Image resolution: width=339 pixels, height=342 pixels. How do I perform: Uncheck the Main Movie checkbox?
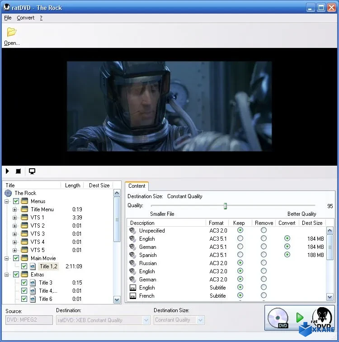16,258
